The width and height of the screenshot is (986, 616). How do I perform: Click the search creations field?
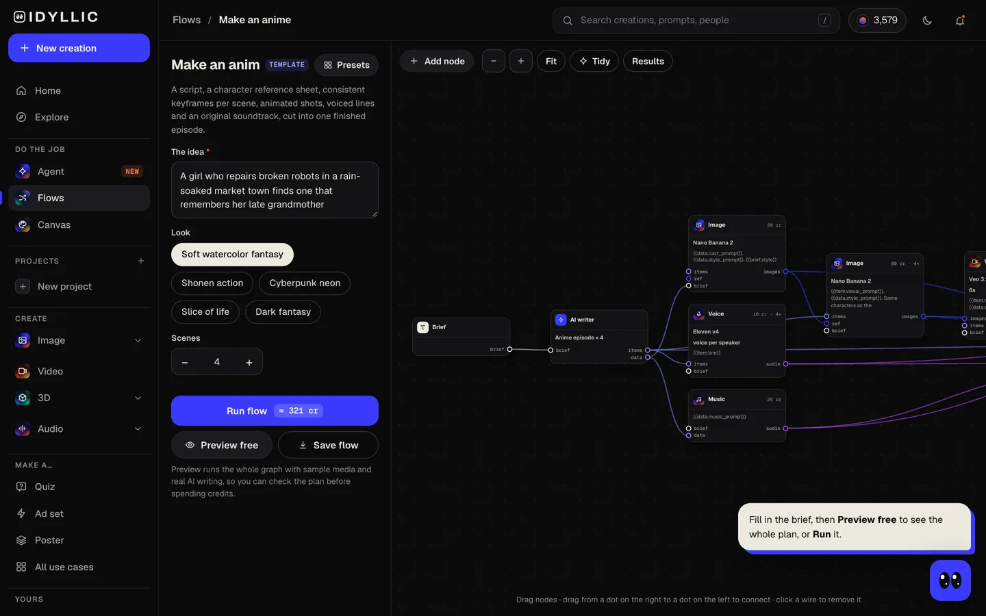[696, 21]
